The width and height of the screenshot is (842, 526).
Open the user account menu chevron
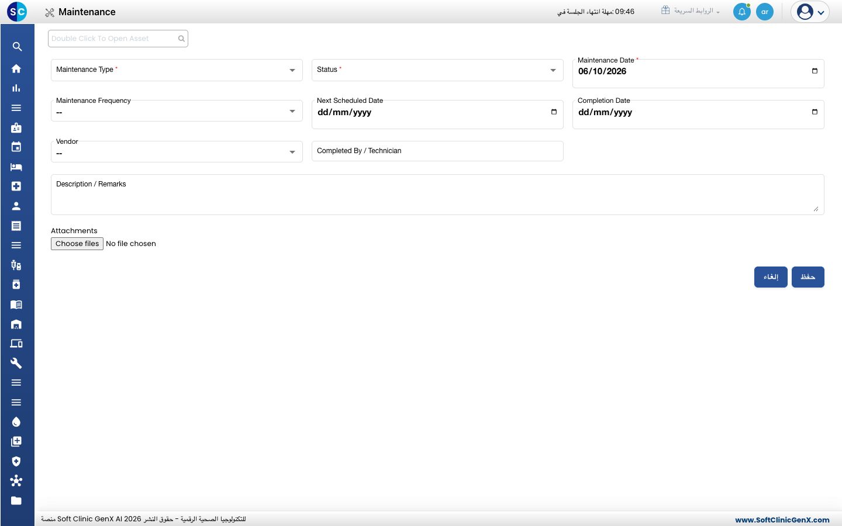[821, 12]
